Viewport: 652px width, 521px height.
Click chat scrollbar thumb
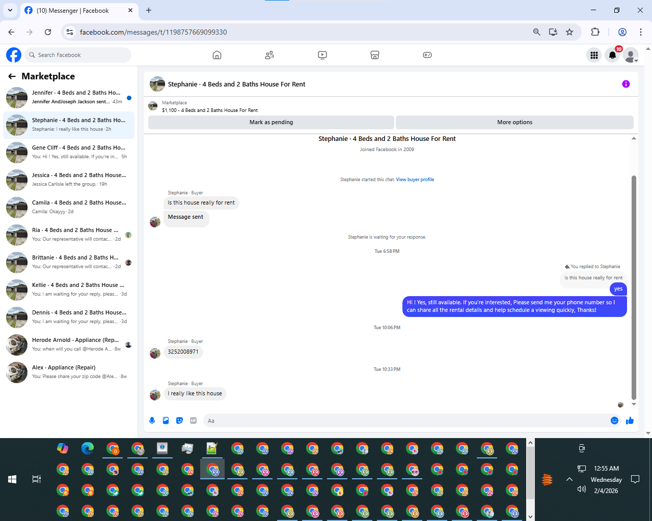[634, 287]
